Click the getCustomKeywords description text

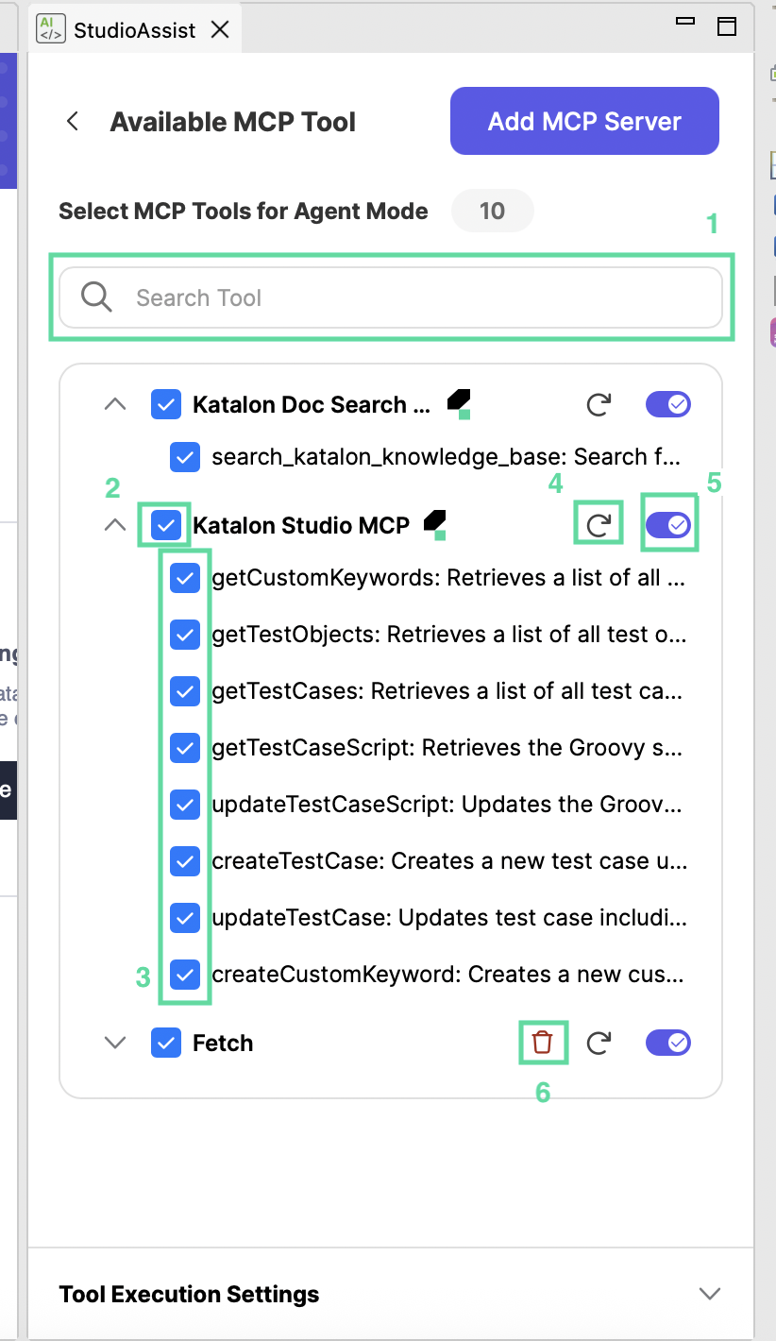point(448,578)
